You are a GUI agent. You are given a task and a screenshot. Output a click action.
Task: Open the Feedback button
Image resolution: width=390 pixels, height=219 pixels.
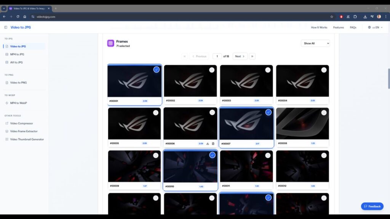coord(372,206)
